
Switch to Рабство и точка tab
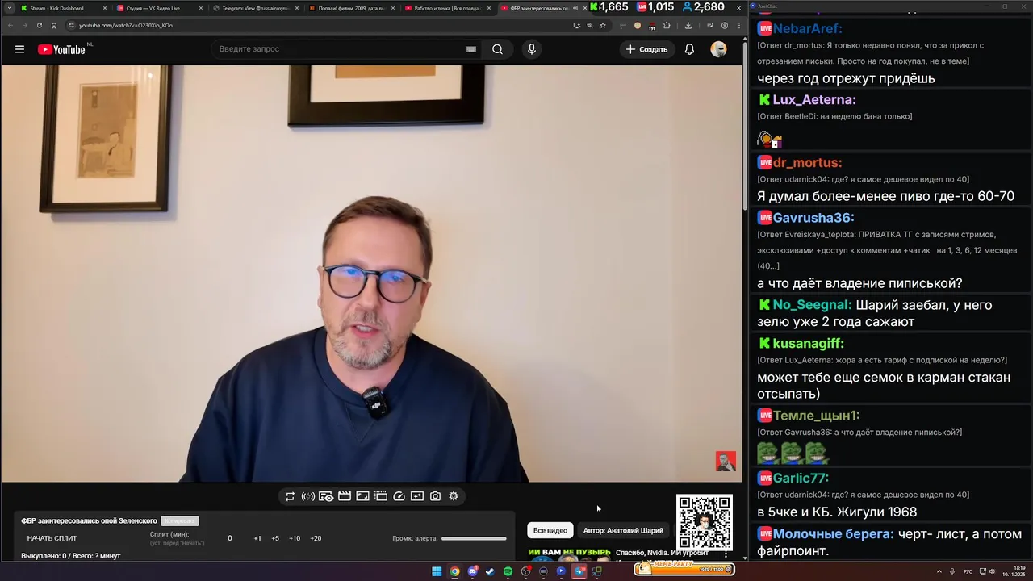tap(448, 8)
